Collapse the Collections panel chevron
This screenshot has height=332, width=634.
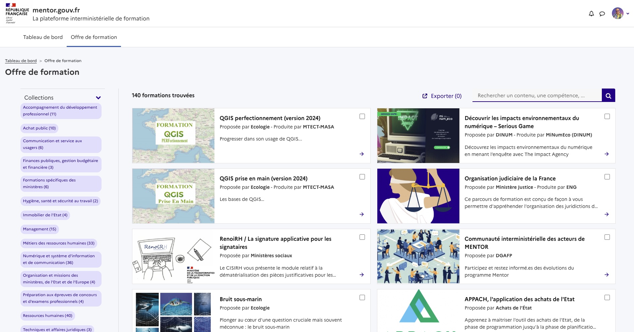(98, 98)
